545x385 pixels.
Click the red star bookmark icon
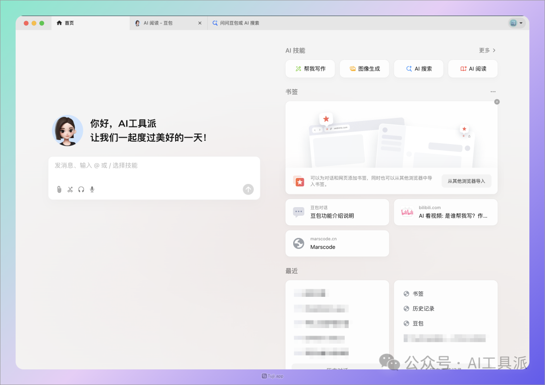coord(299,181)
